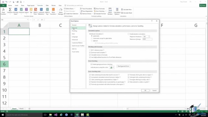Image resolution: width=208 pixels, height=117 pixels.
Task: Toggle Use table names in formulas
Action: tap(90, 55)
